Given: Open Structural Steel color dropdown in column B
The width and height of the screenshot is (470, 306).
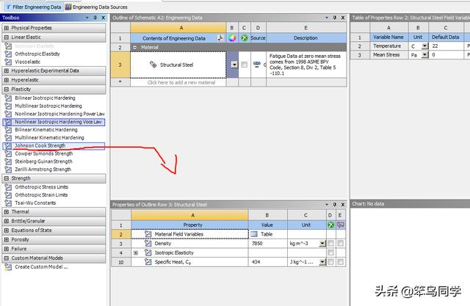Looking at the screenshot, I should (x=234, y=65).
